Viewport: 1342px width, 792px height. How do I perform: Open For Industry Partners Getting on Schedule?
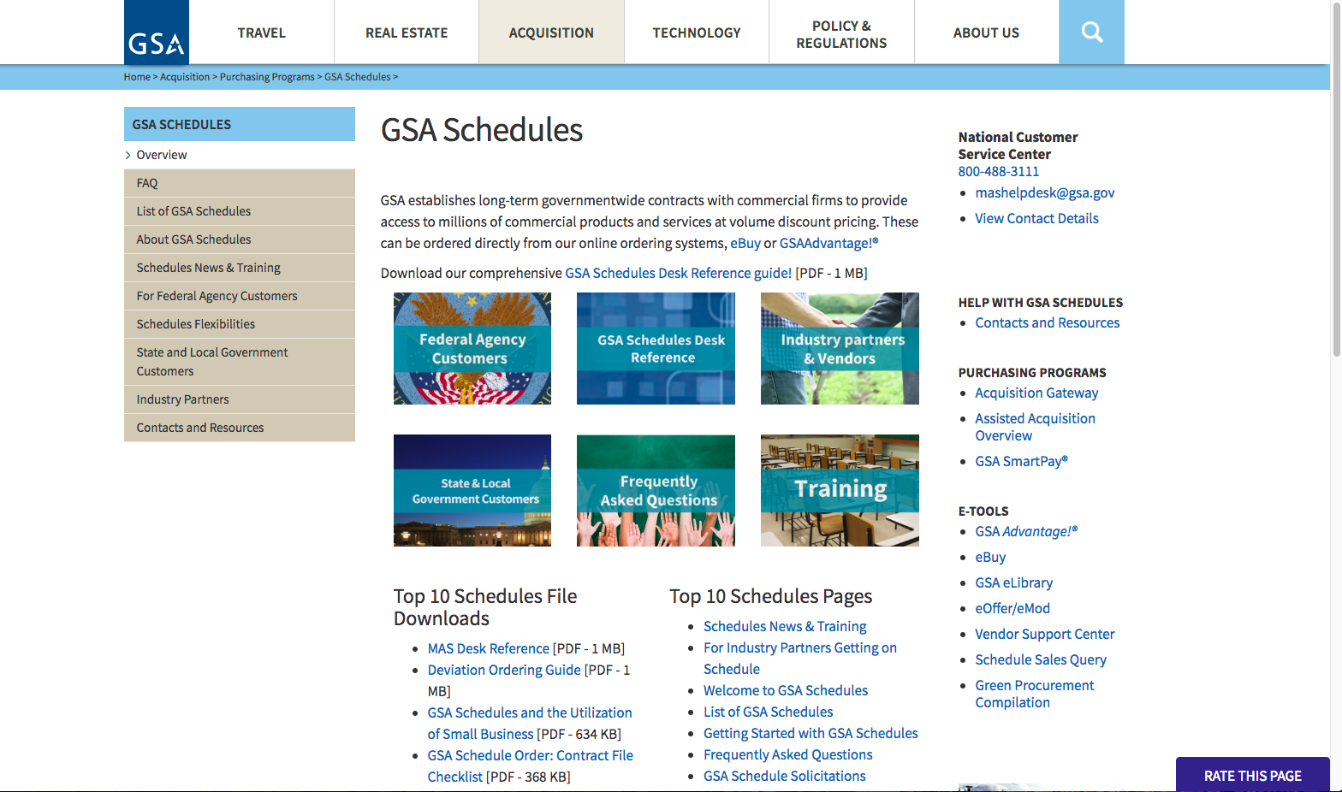coord(800,659)
